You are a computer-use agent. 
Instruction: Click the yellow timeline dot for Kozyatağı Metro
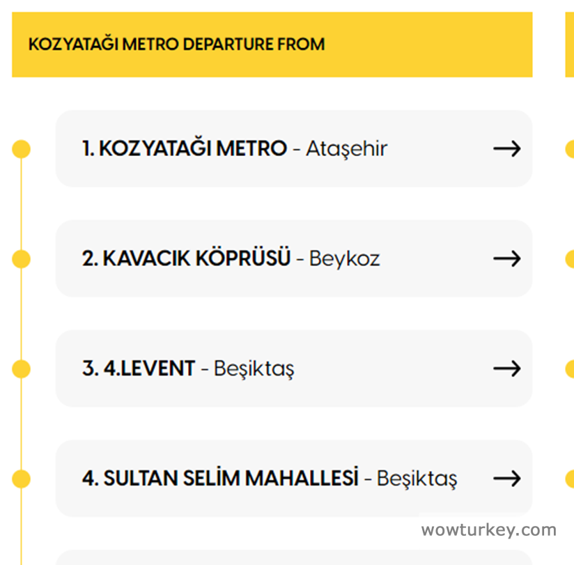(x=22, y=148)
